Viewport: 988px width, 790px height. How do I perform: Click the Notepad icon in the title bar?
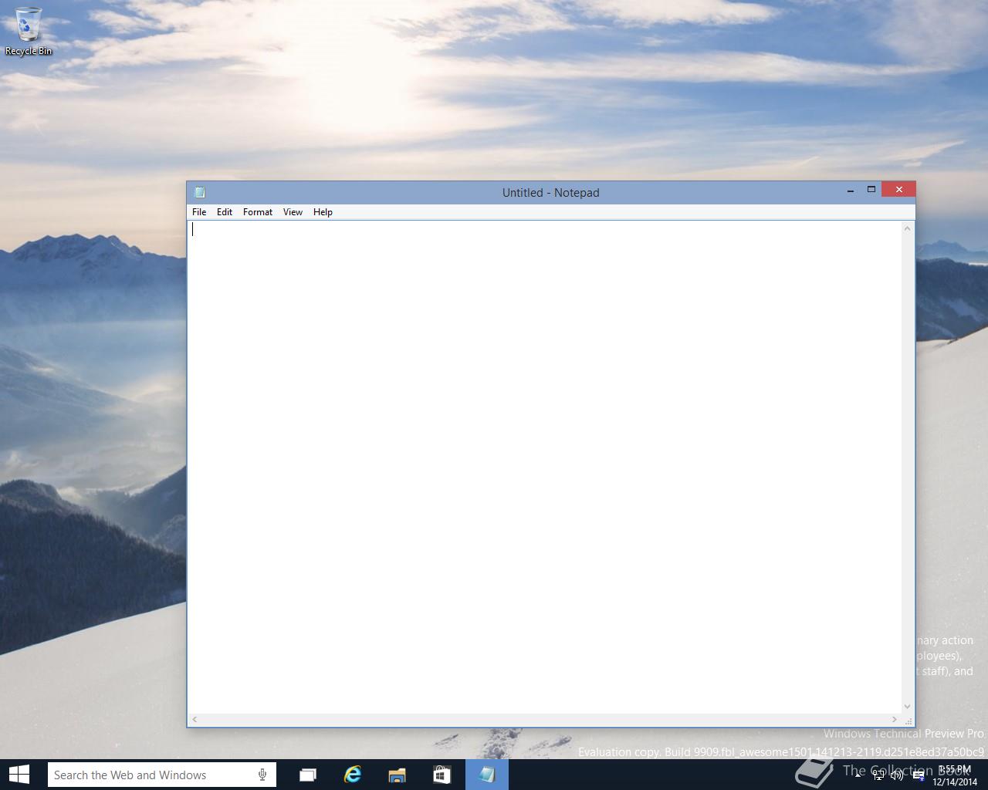(200, 192)
